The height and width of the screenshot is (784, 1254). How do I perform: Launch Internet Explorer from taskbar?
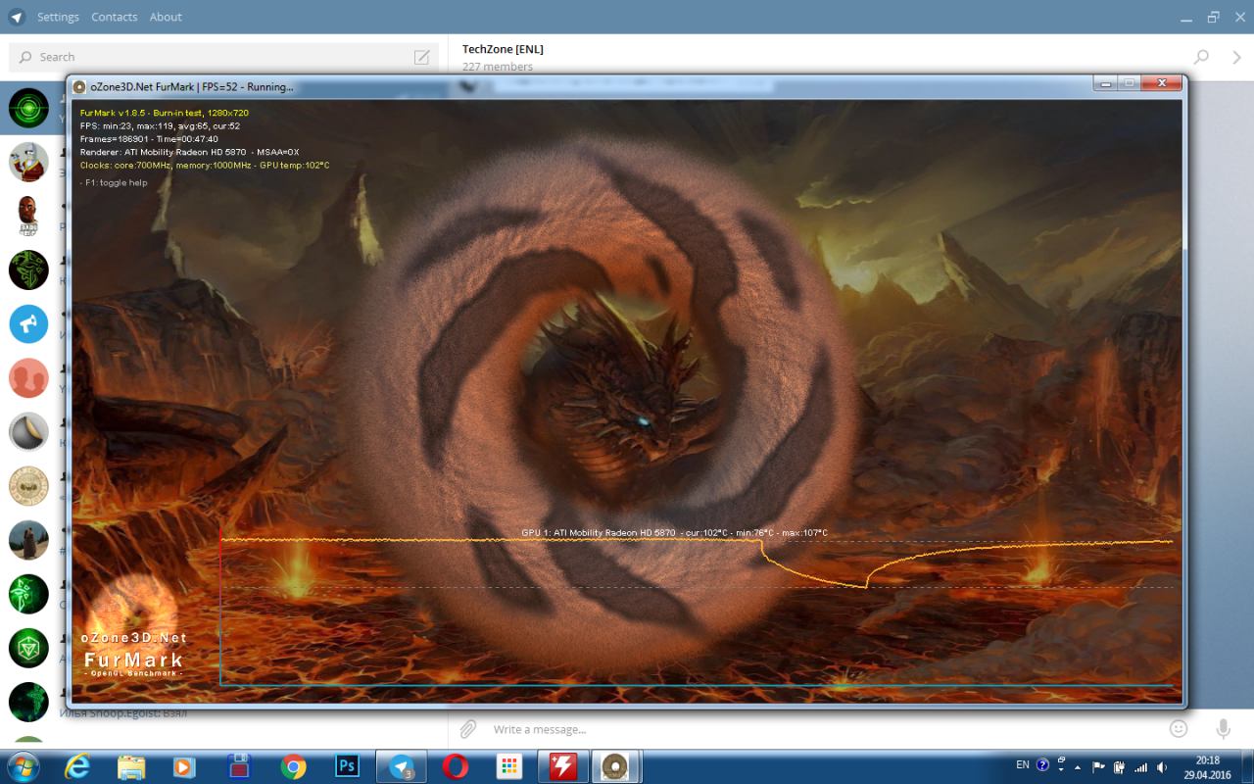77,766
